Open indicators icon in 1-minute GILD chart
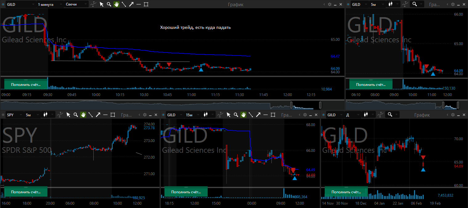 [x=94, y=4]
